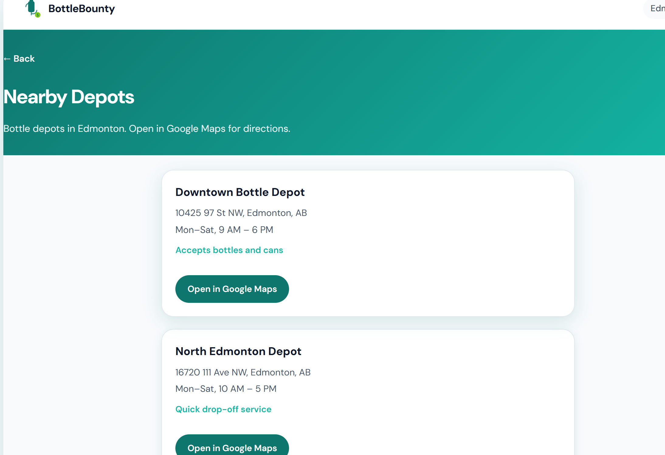Open North Edmonton Depot in Google Maps
This screenshot has width=665, height=455.
[232, 447]
